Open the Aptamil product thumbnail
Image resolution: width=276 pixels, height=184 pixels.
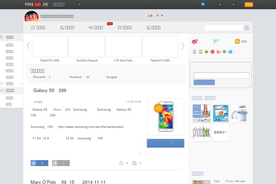[220, 113]
